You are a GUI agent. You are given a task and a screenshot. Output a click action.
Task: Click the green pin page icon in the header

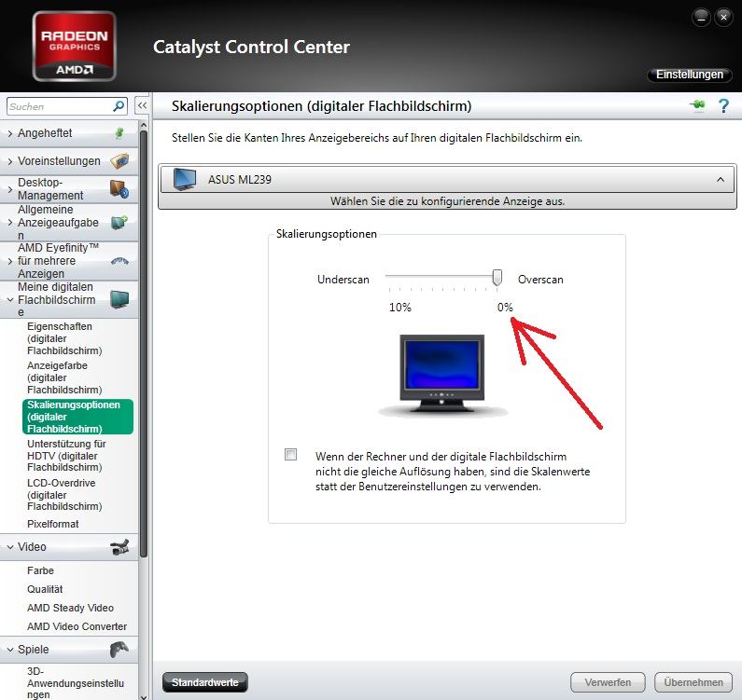click(x=697, y=105)
